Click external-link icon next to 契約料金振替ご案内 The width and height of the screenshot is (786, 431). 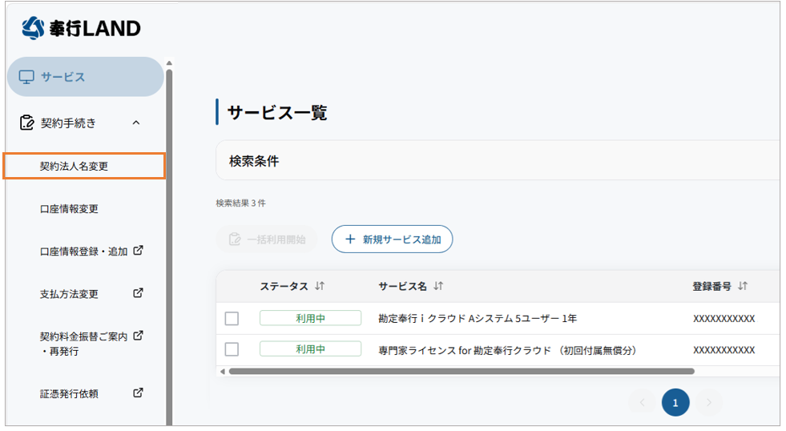tap(138, 336)
